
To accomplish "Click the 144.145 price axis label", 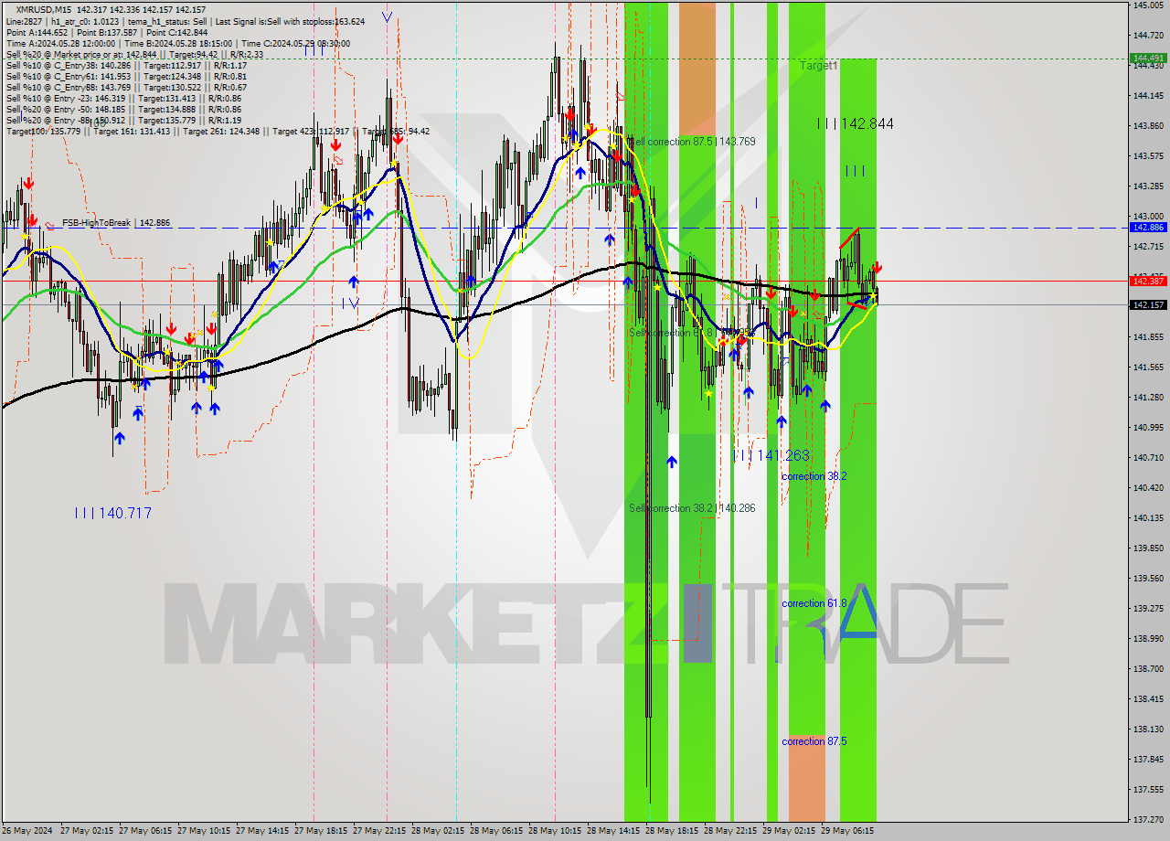I will pos(1147,96).
